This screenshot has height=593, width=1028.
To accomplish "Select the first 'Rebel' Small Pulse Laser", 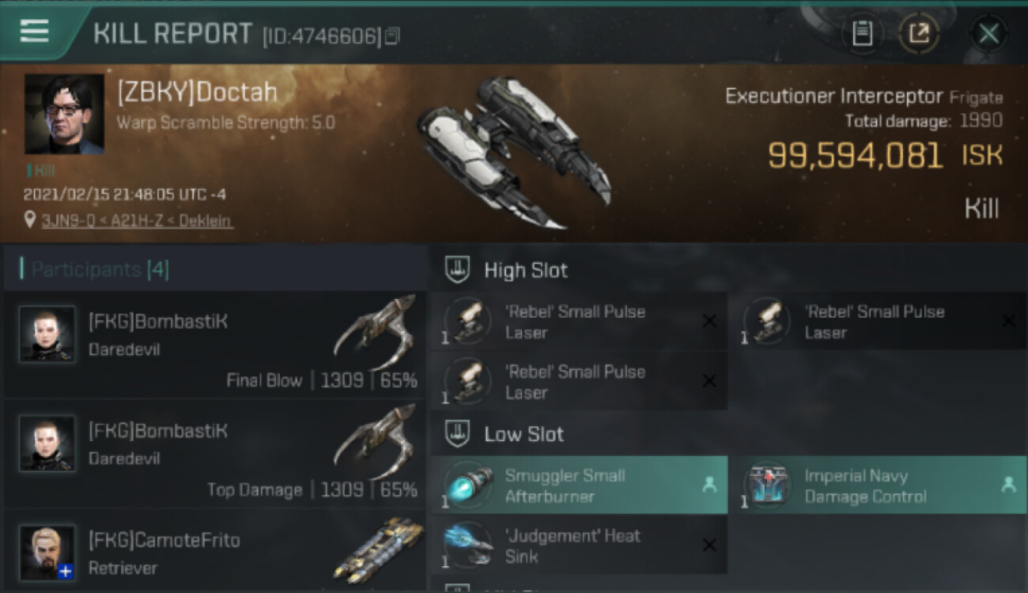I will [x=579, y=321].
